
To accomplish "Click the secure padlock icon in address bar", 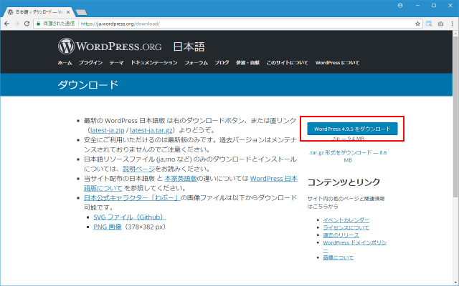I will 39,23.
